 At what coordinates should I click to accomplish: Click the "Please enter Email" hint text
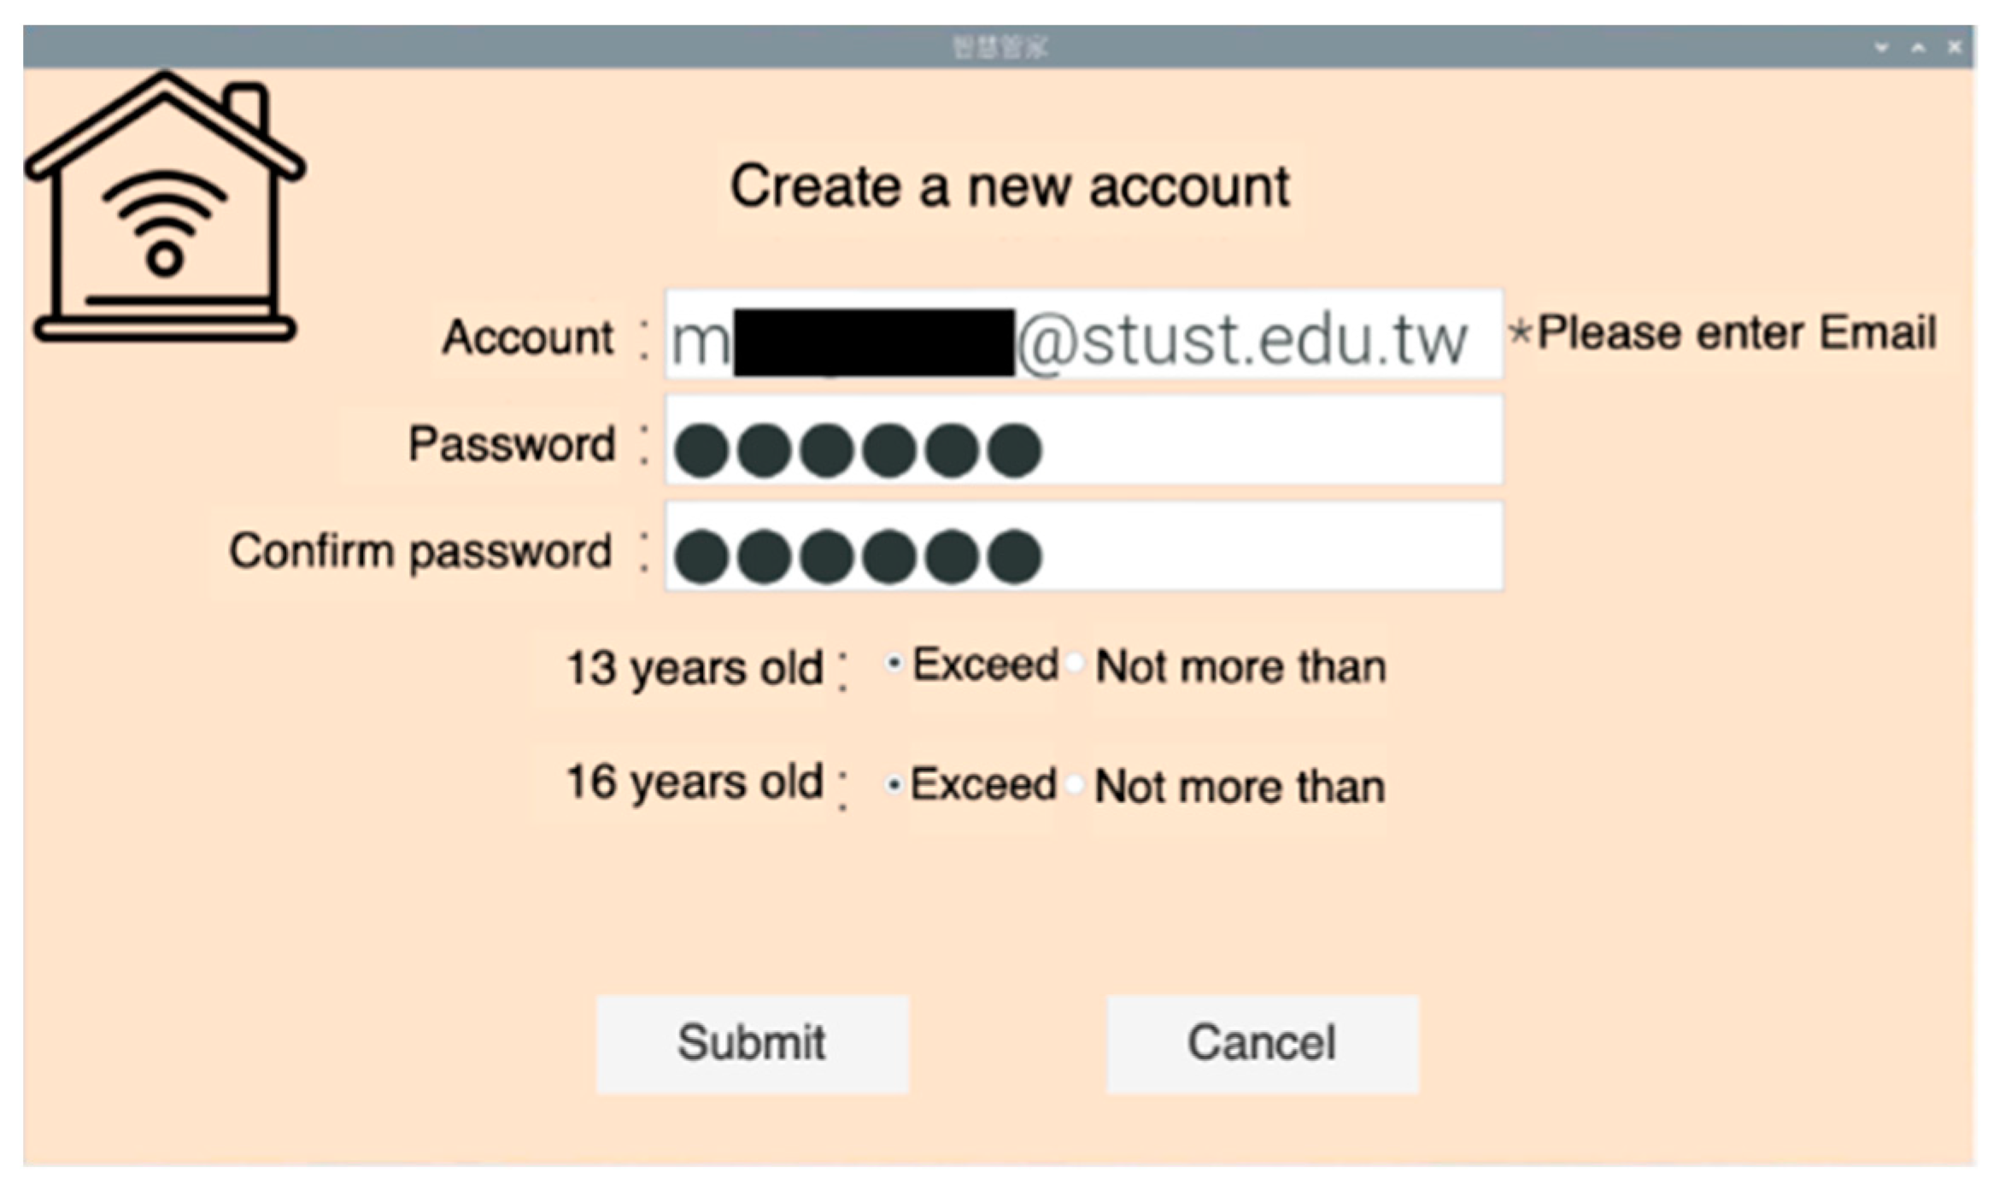click(1734, 333)
